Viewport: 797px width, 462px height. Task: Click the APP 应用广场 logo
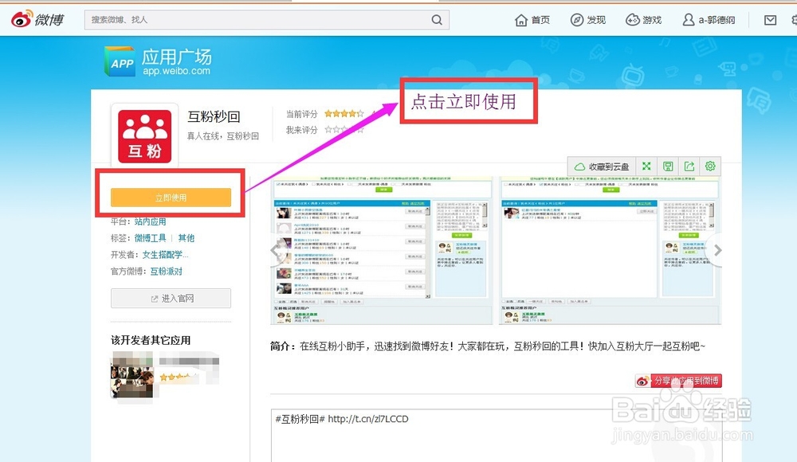click(x=158, y=61)
